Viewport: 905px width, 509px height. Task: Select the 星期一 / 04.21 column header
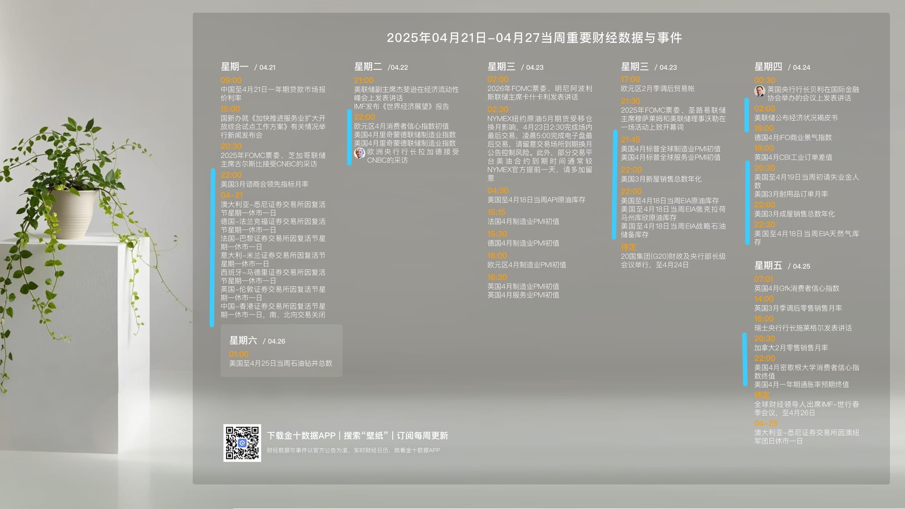coord(248,67)
